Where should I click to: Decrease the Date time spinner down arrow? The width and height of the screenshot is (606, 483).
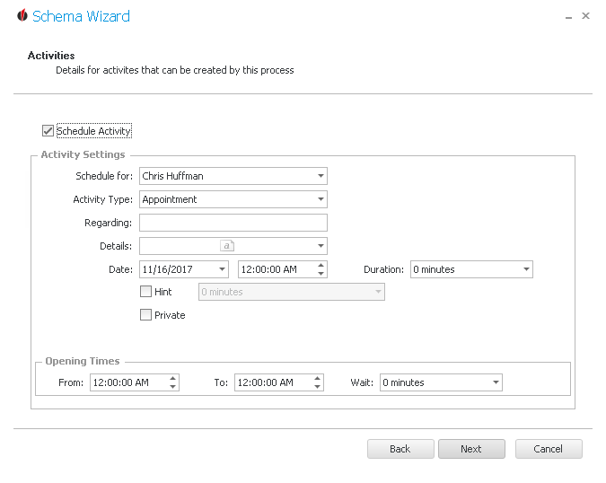tap(321, 273)
